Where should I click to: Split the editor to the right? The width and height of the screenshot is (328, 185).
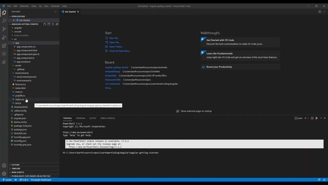click(320, 12)
